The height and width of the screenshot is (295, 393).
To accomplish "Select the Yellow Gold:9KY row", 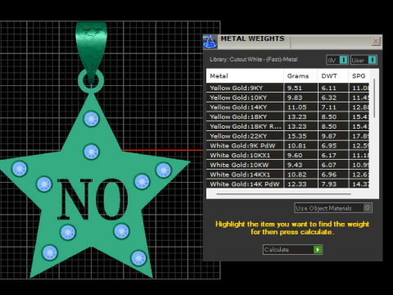I will click(x=287, y=88).
